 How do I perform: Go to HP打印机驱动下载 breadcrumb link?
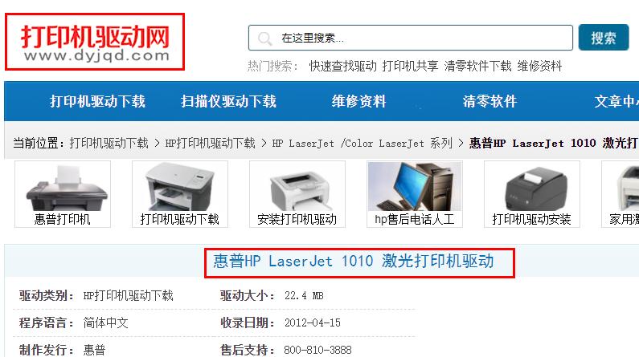pyautogui.click(x=211, y=143)
